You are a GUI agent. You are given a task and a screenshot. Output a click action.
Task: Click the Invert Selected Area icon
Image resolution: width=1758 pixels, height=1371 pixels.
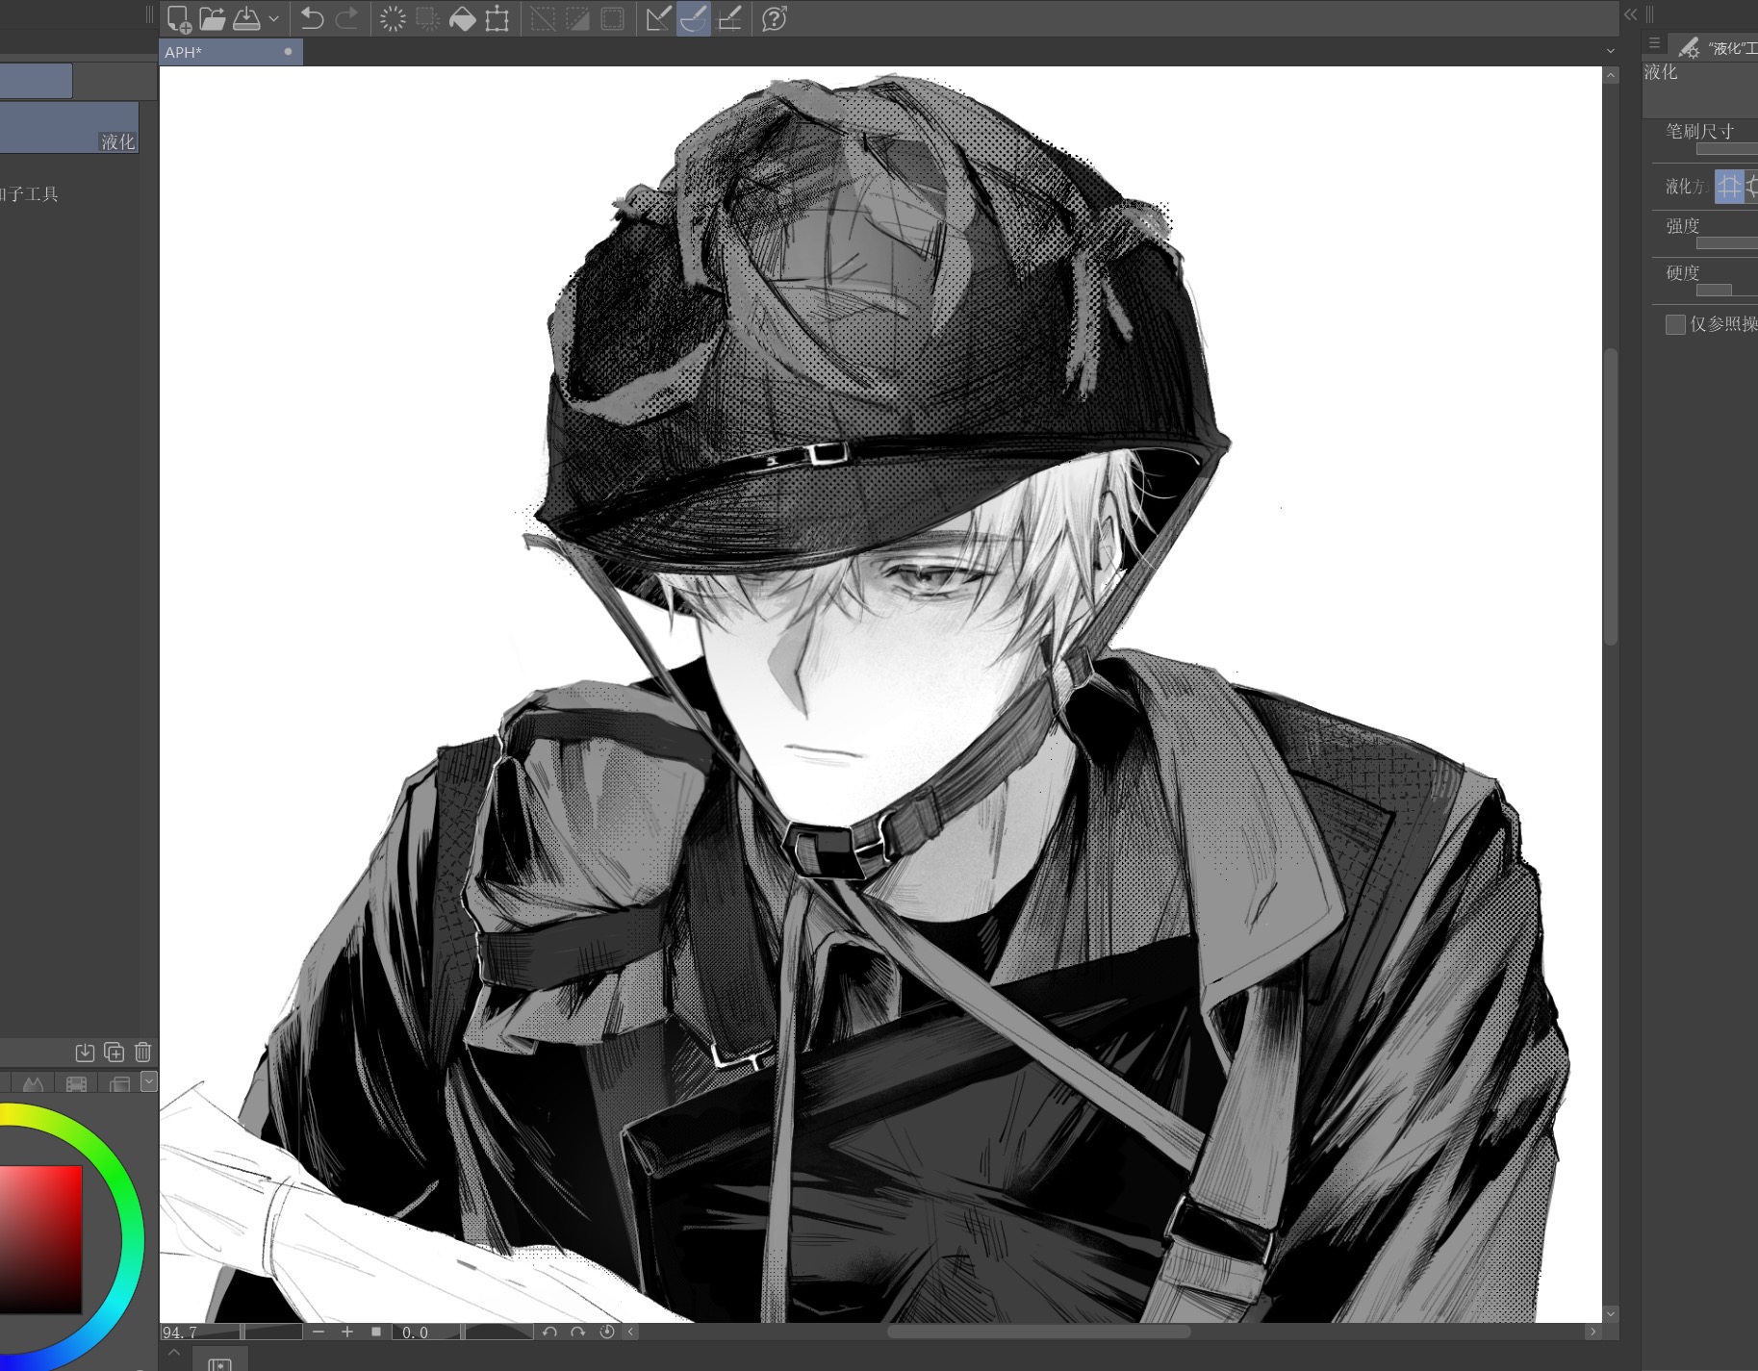(x=577, y=18)
